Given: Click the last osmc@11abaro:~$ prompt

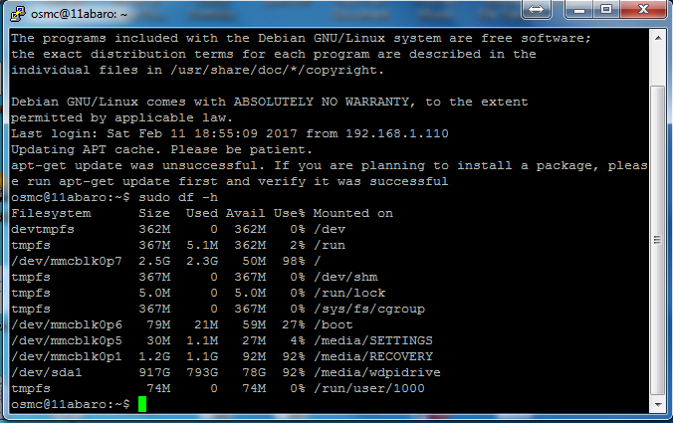Looking at the screenshot, I should point(71,404).
